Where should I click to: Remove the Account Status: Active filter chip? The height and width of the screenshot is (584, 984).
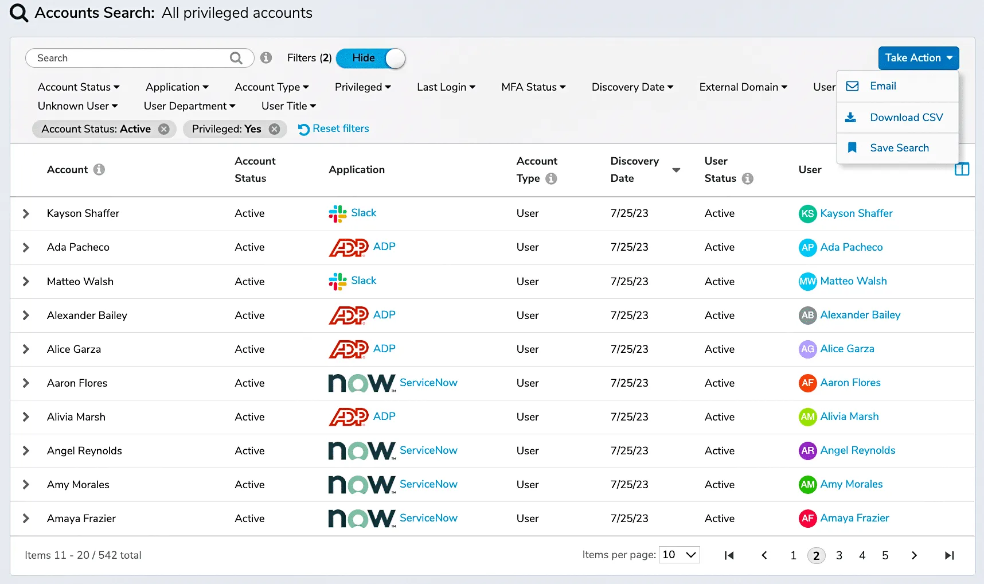(x=164, y=129)
